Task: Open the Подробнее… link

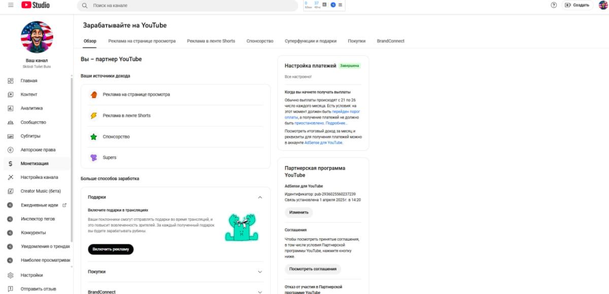Action: (336, 123)
